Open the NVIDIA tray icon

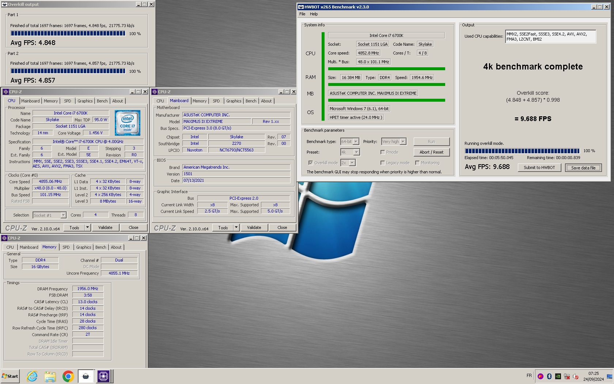[558, 376]
